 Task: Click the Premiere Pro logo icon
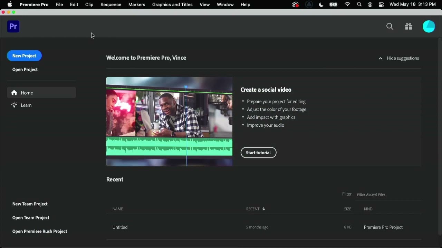click(13, 27)
